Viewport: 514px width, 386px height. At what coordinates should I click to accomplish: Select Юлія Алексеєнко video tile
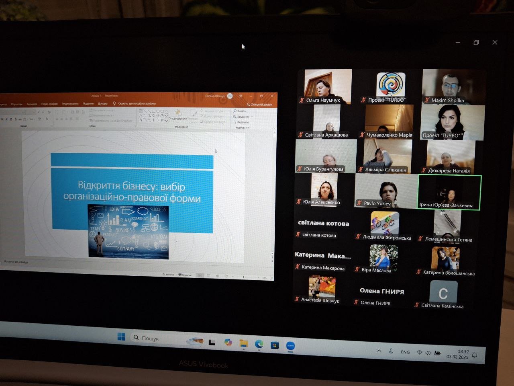coord(324,190)
